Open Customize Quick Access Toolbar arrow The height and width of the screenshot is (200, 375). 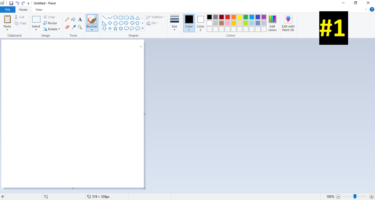click(x=28, y=4)
